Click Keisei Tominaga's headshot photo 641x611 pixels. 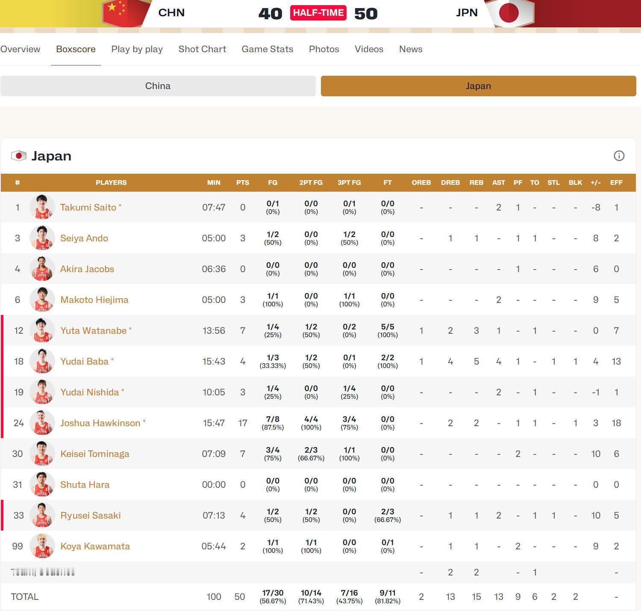pos(42,454)
